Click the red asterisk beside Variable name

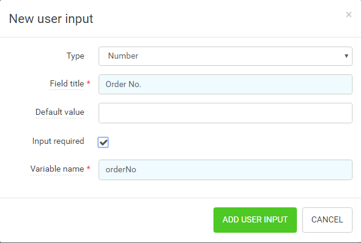[88, 168]
